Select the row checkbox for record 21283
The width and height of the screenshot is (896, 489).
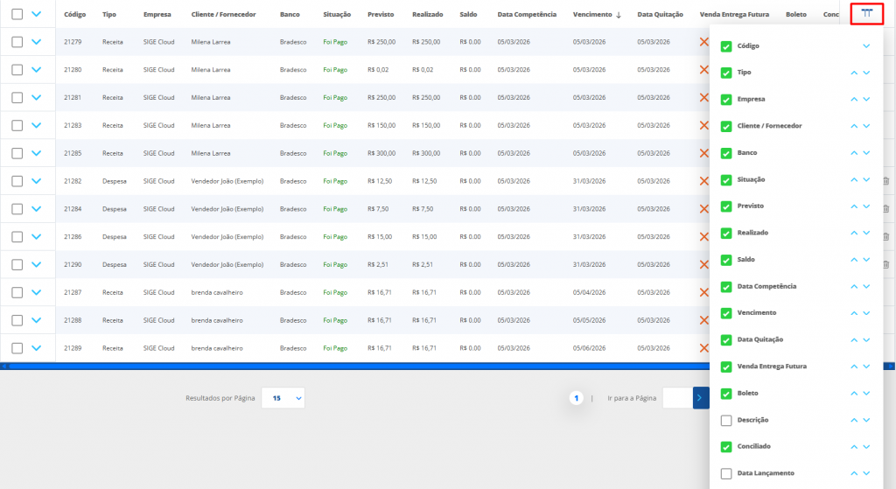pos(17,125)
